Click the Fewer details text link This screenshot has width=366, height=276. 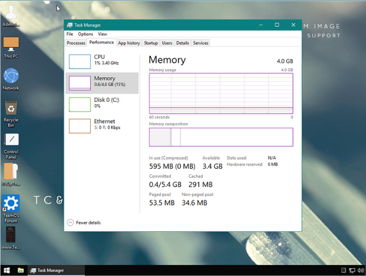88,223
